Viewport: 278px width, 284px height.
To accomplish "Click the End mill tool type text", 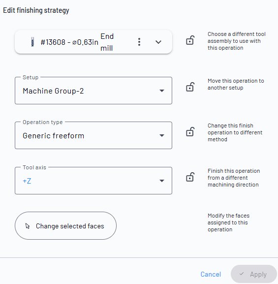I will click(x=107, y=42).
